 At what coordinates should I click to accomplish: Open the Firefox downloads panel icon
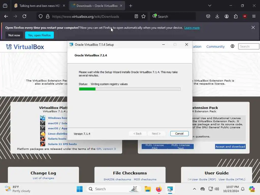pos(217,16)
